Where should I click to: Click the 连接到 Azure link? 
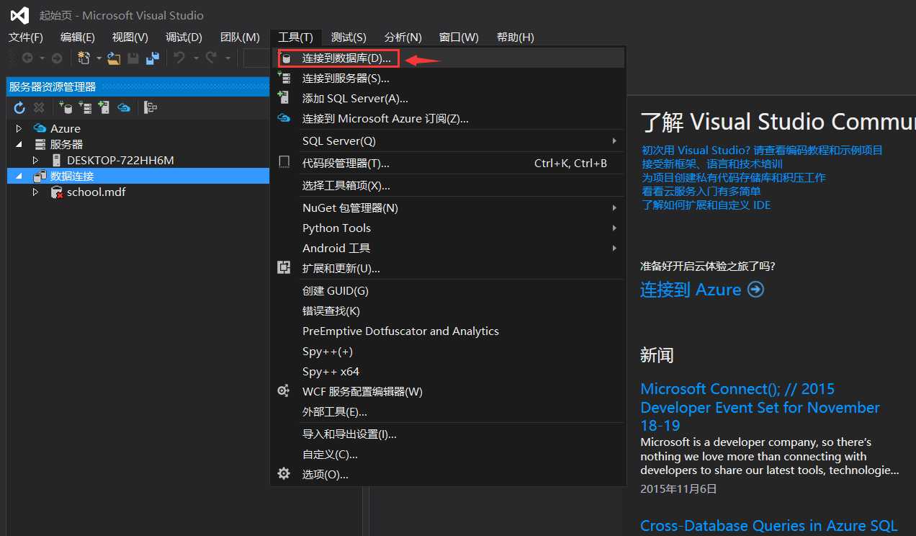pos(702,290)
